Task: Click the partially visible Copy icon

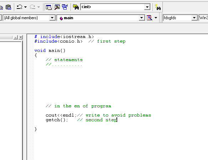Action: click(1, 7)
